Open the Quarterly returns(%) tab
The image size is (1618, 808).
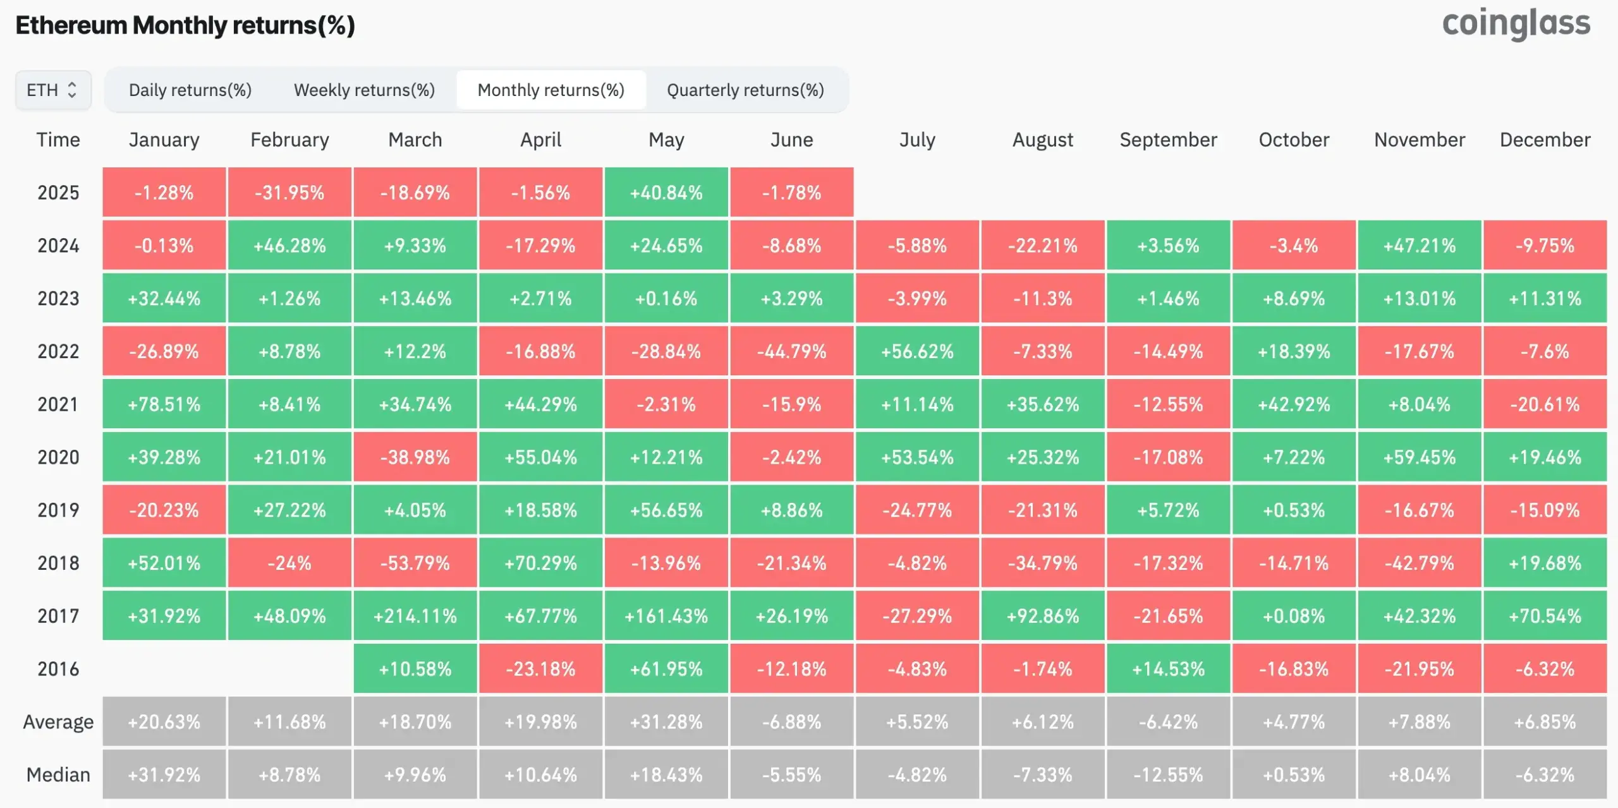(x=745, y=90)
